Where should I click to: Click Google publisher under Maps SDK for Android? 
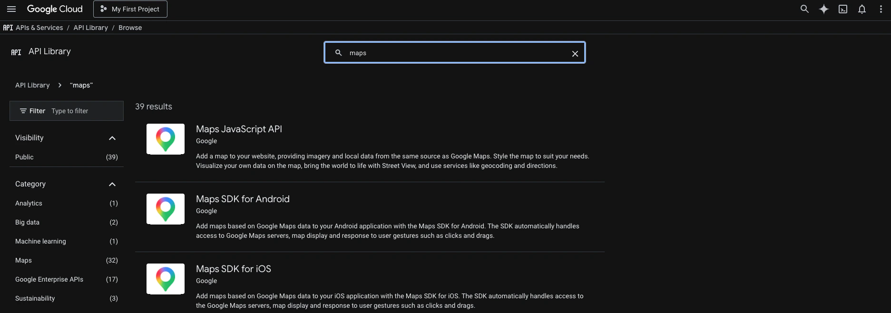click(206, 211)
